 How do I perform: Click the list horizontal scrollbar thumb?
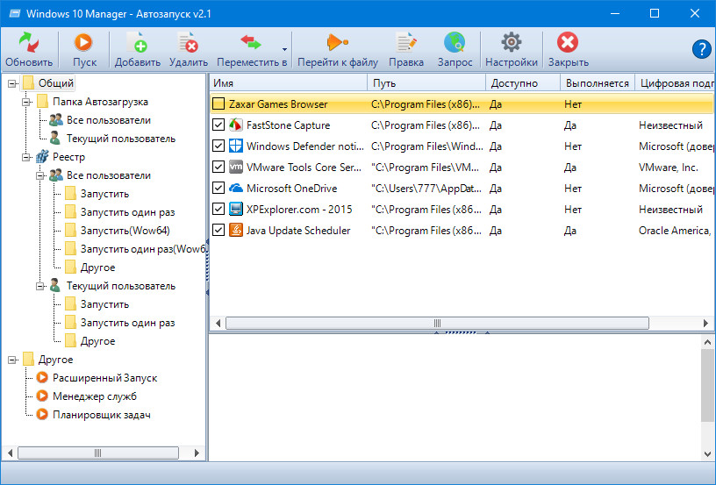pyautogui.click(x=437, y=323)
